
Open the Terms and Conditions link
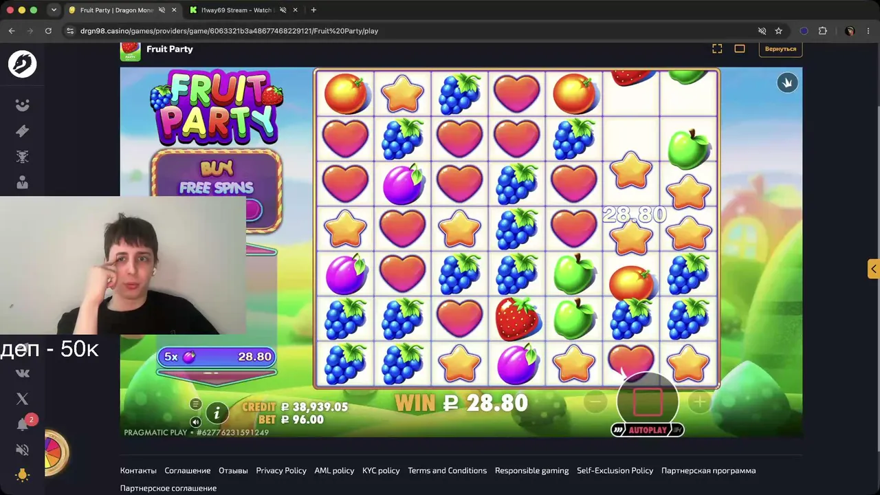pos(447,471)
